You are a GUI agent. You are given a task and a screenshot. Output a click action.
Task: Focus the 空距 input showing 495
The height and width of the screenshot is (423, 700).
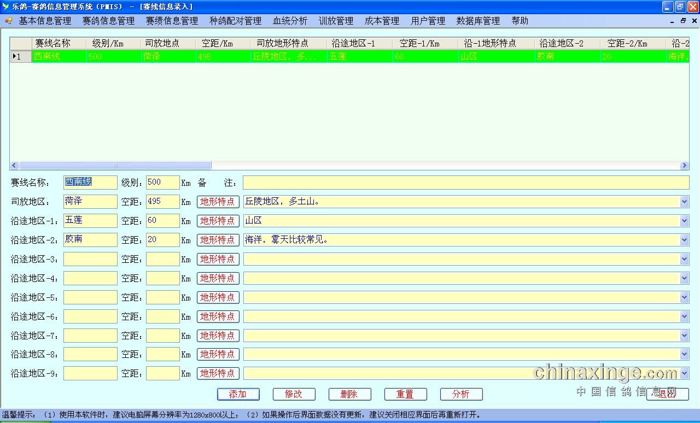click(x=162, y=202)
